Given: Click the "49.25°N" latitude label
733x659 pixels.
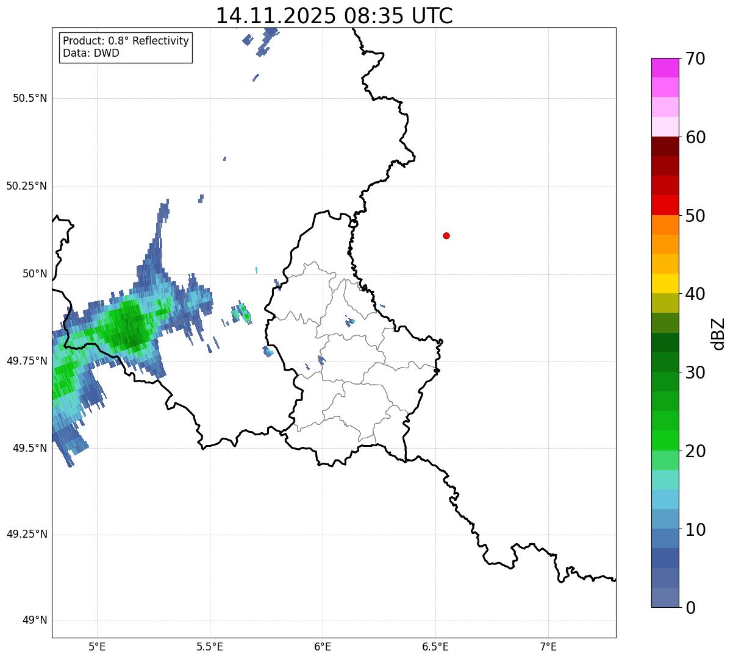Looking at the screenshot, I should click(27, 534).
